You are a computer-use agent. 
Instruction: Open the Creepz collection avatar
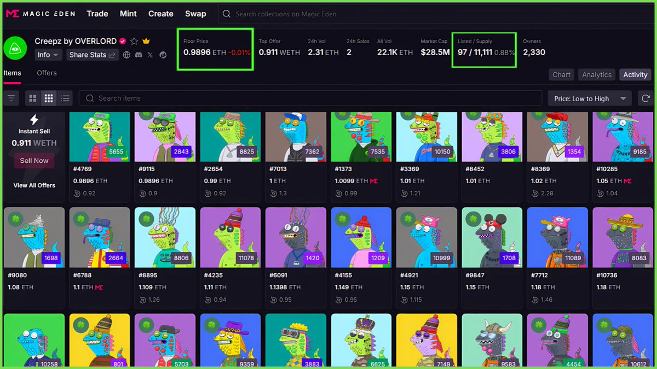click(15, 48)
